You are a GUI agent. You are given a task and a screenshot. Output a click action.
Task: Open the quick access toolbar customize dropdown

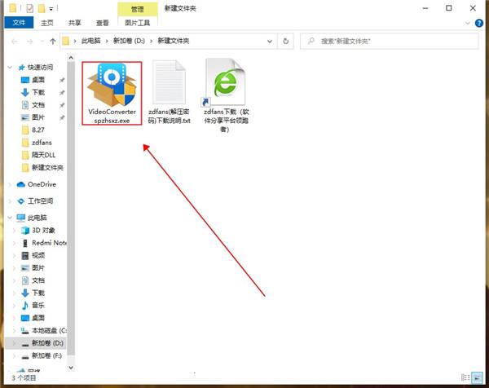click(x=51, y=9)
